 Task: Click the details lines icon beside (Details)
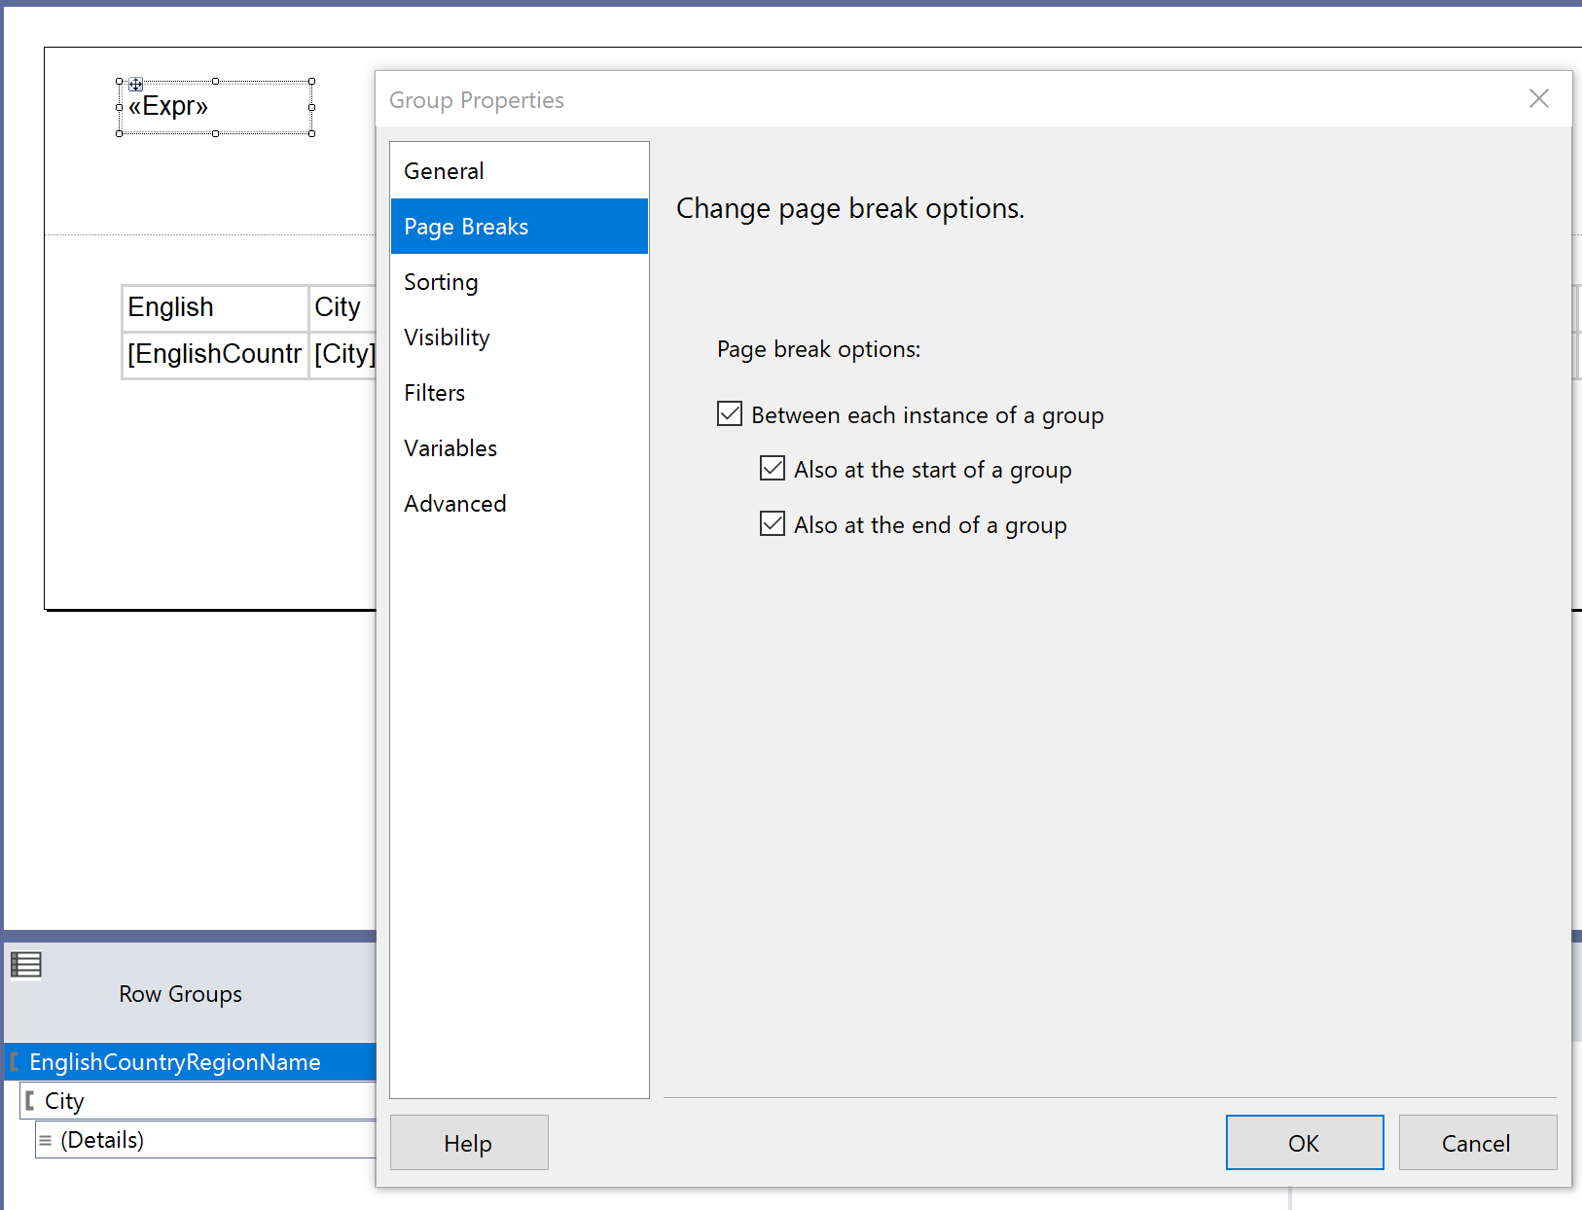click(x=46, y=1141)
